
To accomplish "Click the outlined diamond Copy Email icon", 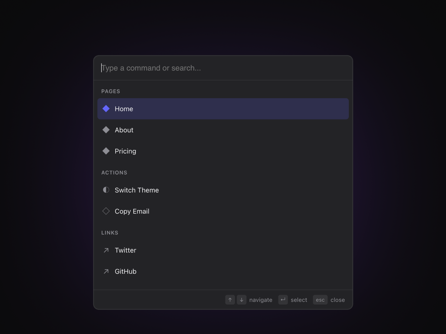I will [x=106, y=211].
